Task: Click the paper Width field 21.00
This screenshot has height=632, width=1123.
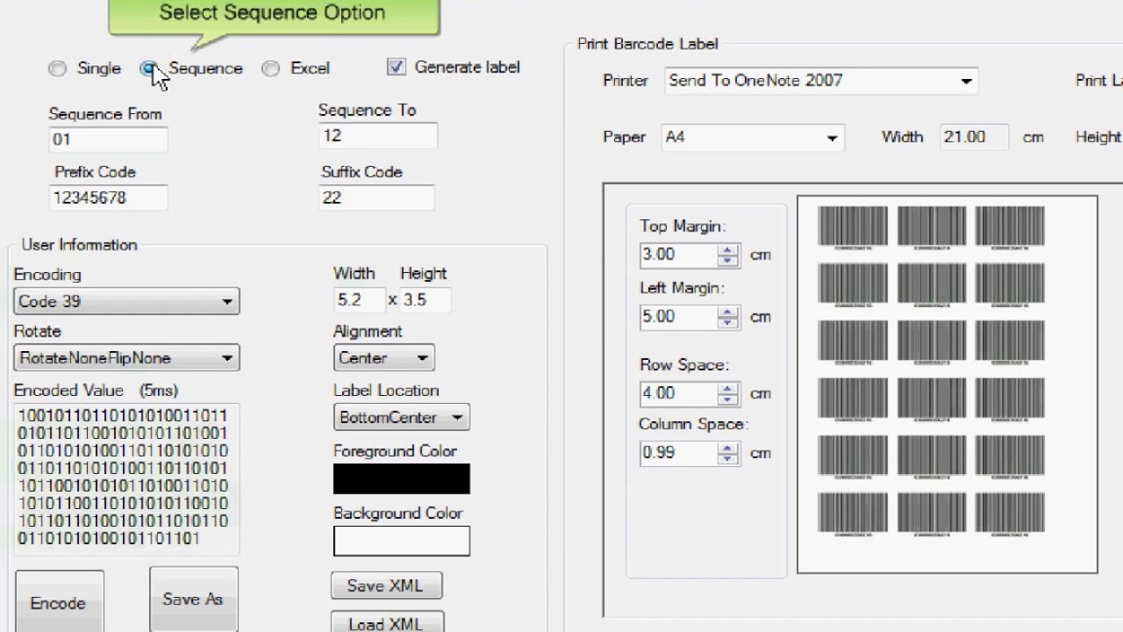Action: 974,137
